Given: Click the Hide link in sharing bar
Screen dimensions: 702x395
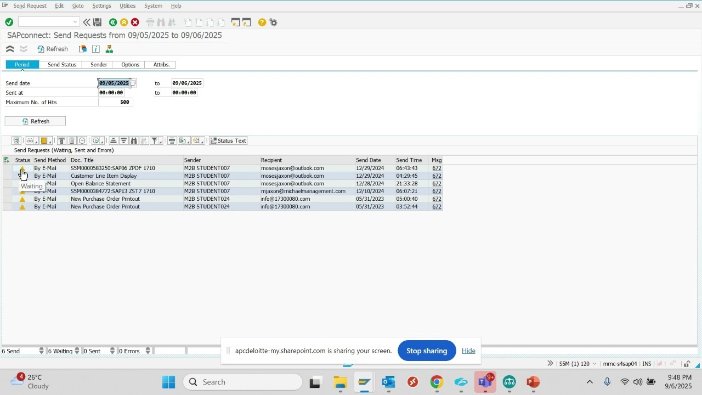Looking at the screenshot, I should pyautogui.click(x=468, y=351).
